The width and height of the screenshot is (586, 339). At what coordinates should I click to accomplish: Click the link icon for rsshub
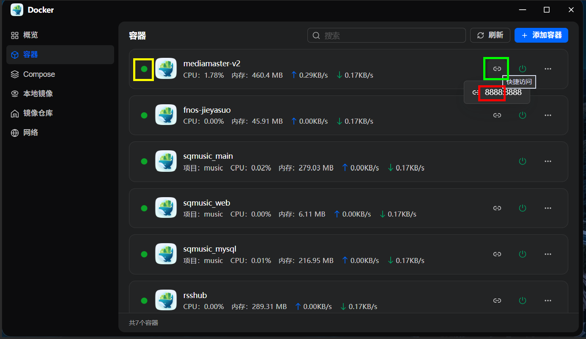497,301
